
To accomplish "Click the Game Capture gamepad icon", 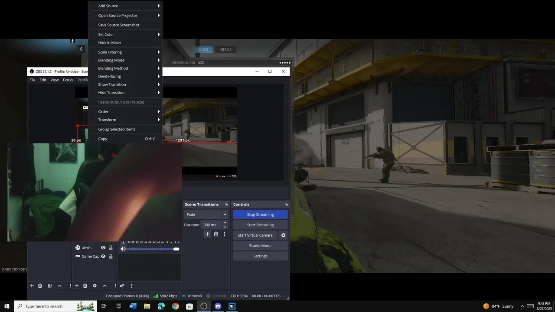I will 78,256.
